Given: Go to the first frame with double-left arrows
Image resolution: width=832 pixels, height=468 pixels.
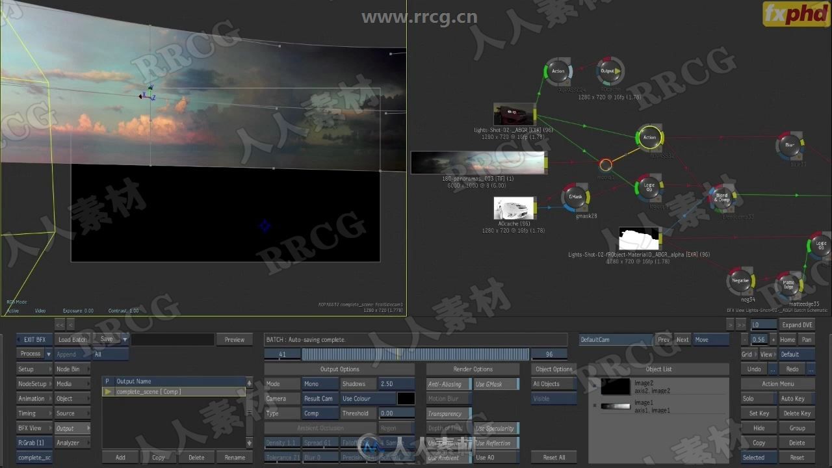Looking at the screenshot, I should click(60, 324).
